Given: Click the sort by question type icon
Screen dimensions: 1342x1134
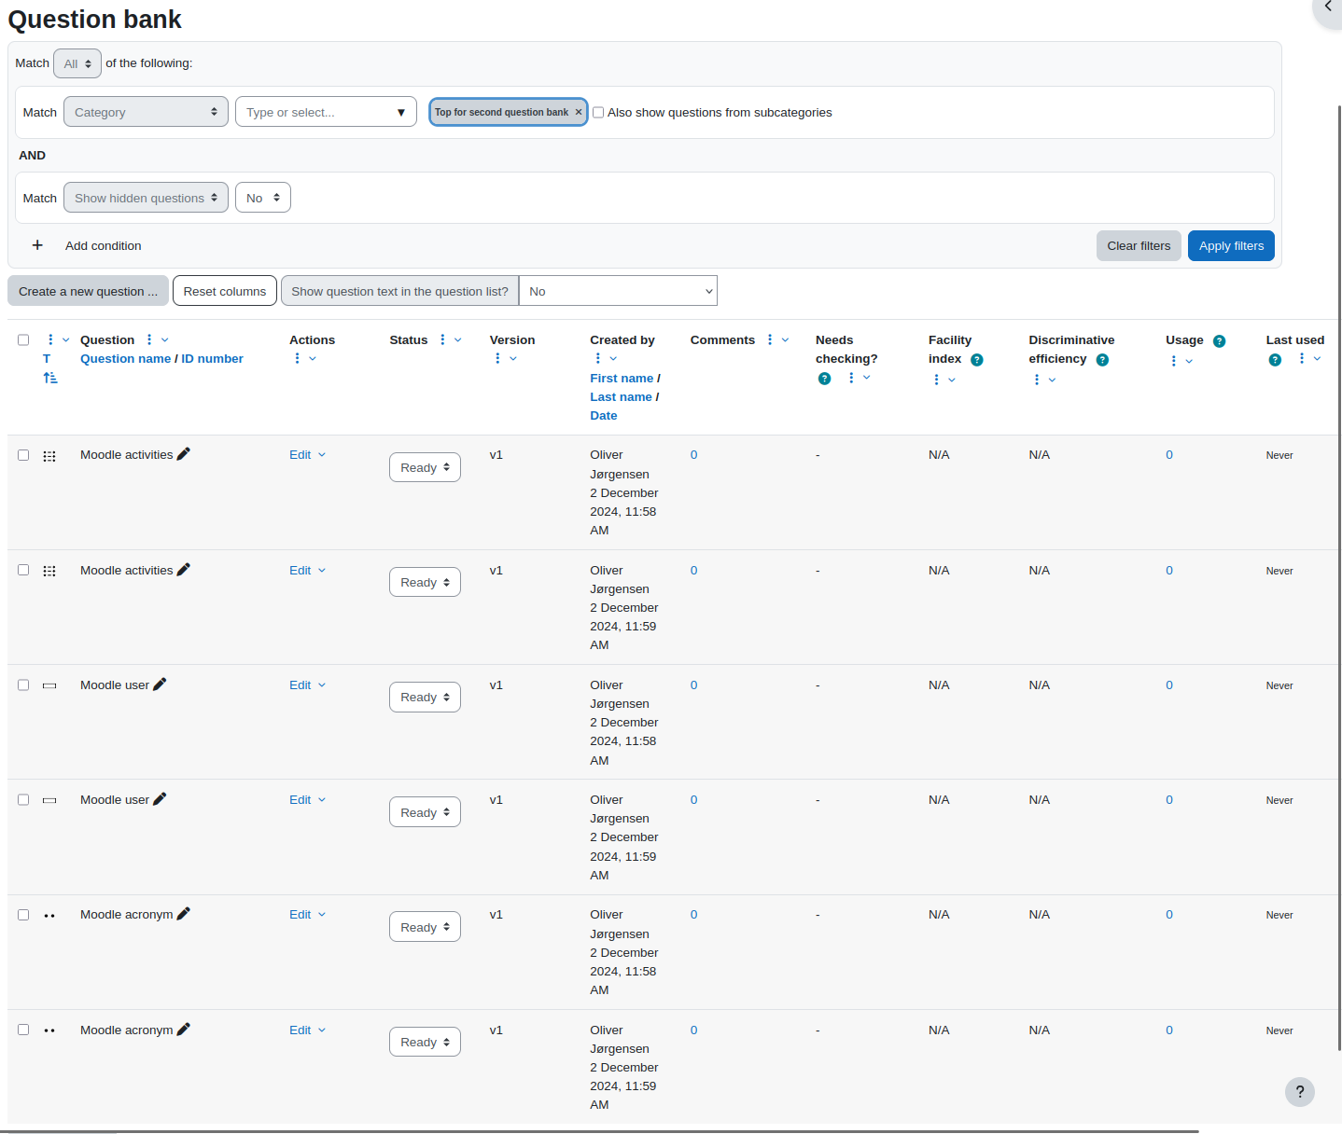Looking at the screenshot, I should click(x=50, y=378).
